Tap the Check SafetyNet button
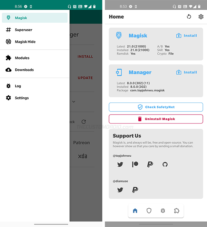Image resolution: width=207 pixels, height=227 pixels. (x=156, y=107)
